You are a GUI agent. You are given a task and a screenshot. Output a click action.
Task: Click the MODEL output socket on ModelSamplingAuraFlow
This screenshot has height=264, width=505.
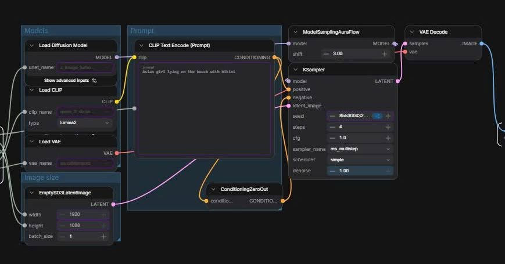[x=394, y=44]
